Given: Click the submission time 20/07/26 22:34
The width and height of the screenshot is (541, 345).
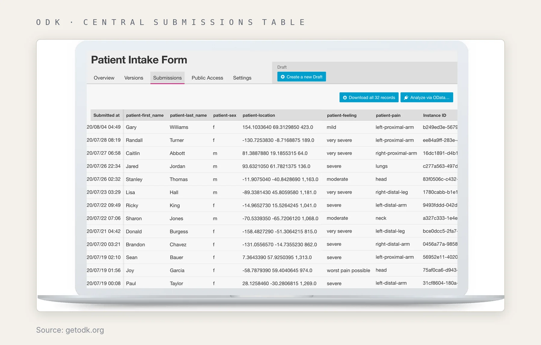Looking at the screenshot, I should click(104, 166).
